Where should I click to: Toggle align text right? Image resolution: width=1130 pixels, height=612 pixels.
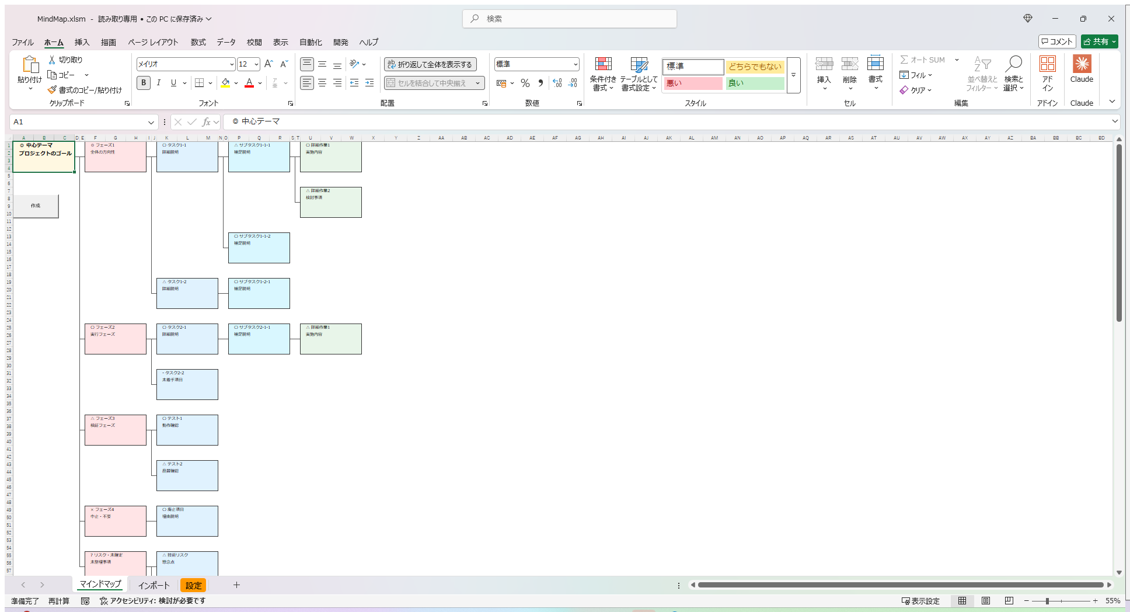(337, 83)
